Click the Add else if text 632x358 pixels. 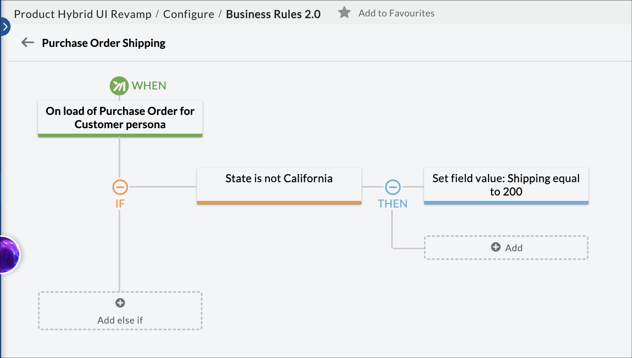click(120, 320)
